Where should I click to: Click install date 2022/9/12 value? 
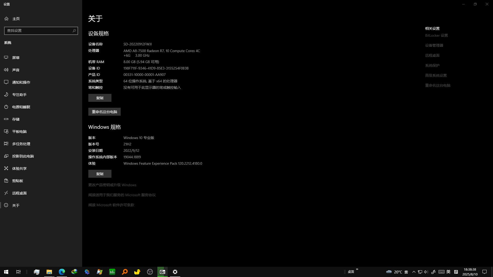click(x=131, y=151)
